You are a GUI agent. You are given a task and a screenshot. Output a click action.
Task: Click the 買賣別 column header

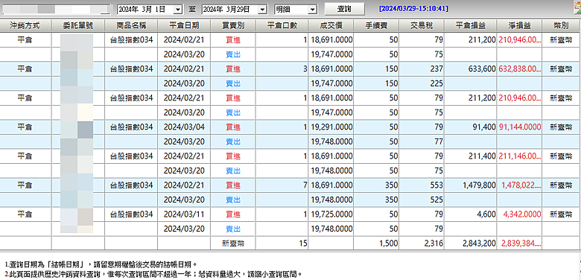(233, 25)
